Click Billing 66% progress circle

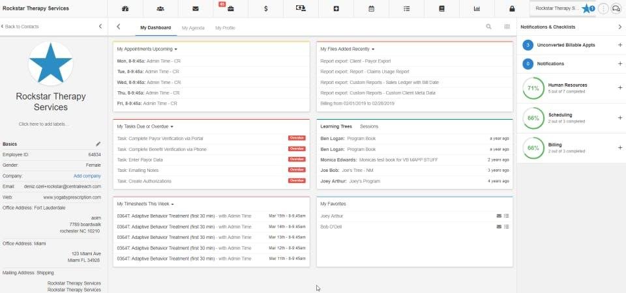[533, 148]
